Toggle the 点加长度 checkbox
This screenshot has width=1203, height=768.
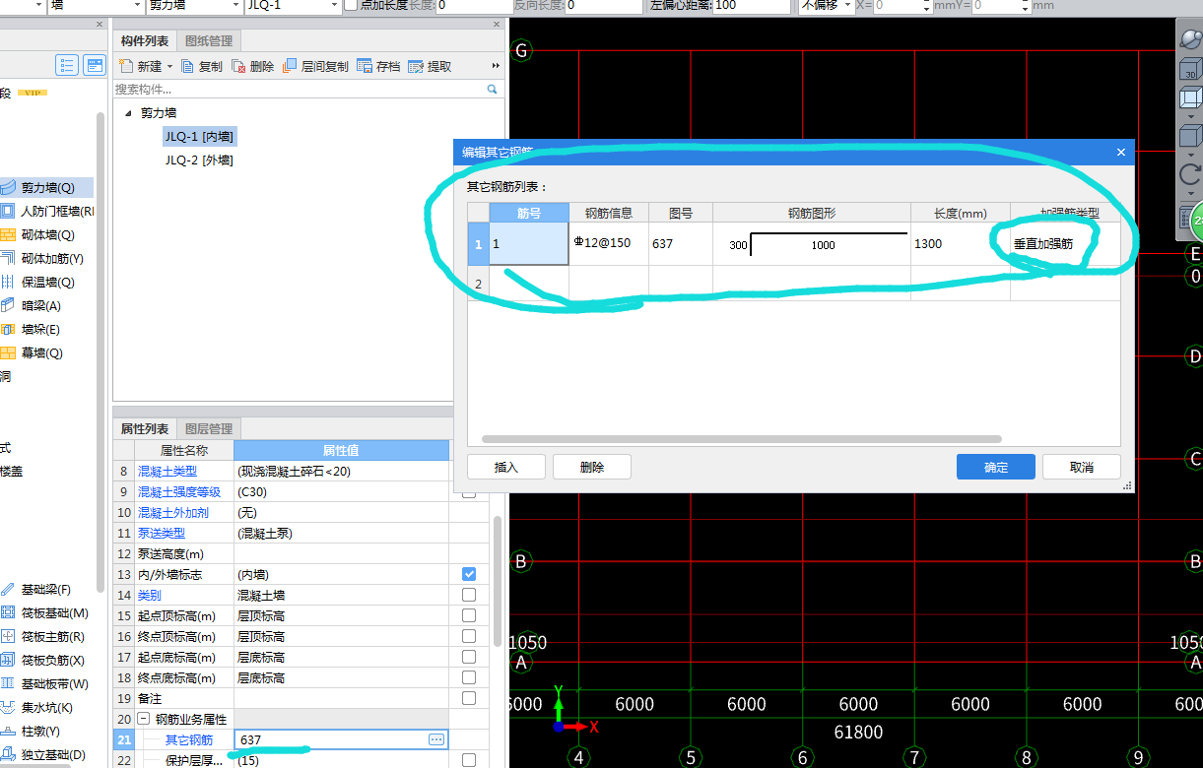click(352, 5)
